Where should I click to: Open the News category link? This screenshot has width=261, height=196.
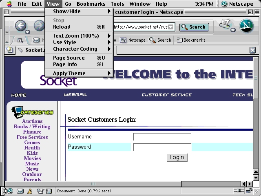[x=32, y=169]
